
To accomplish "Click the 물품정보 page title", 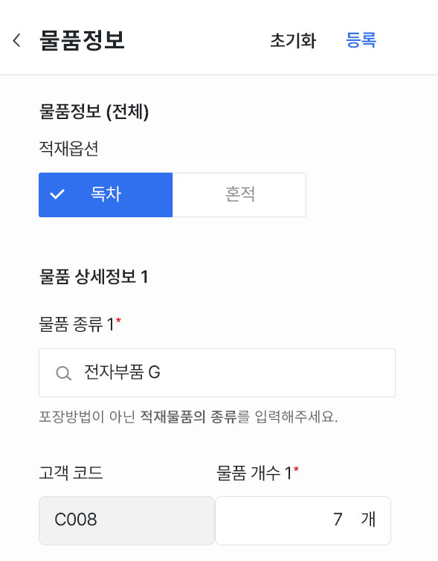I will tap(82, 40).
